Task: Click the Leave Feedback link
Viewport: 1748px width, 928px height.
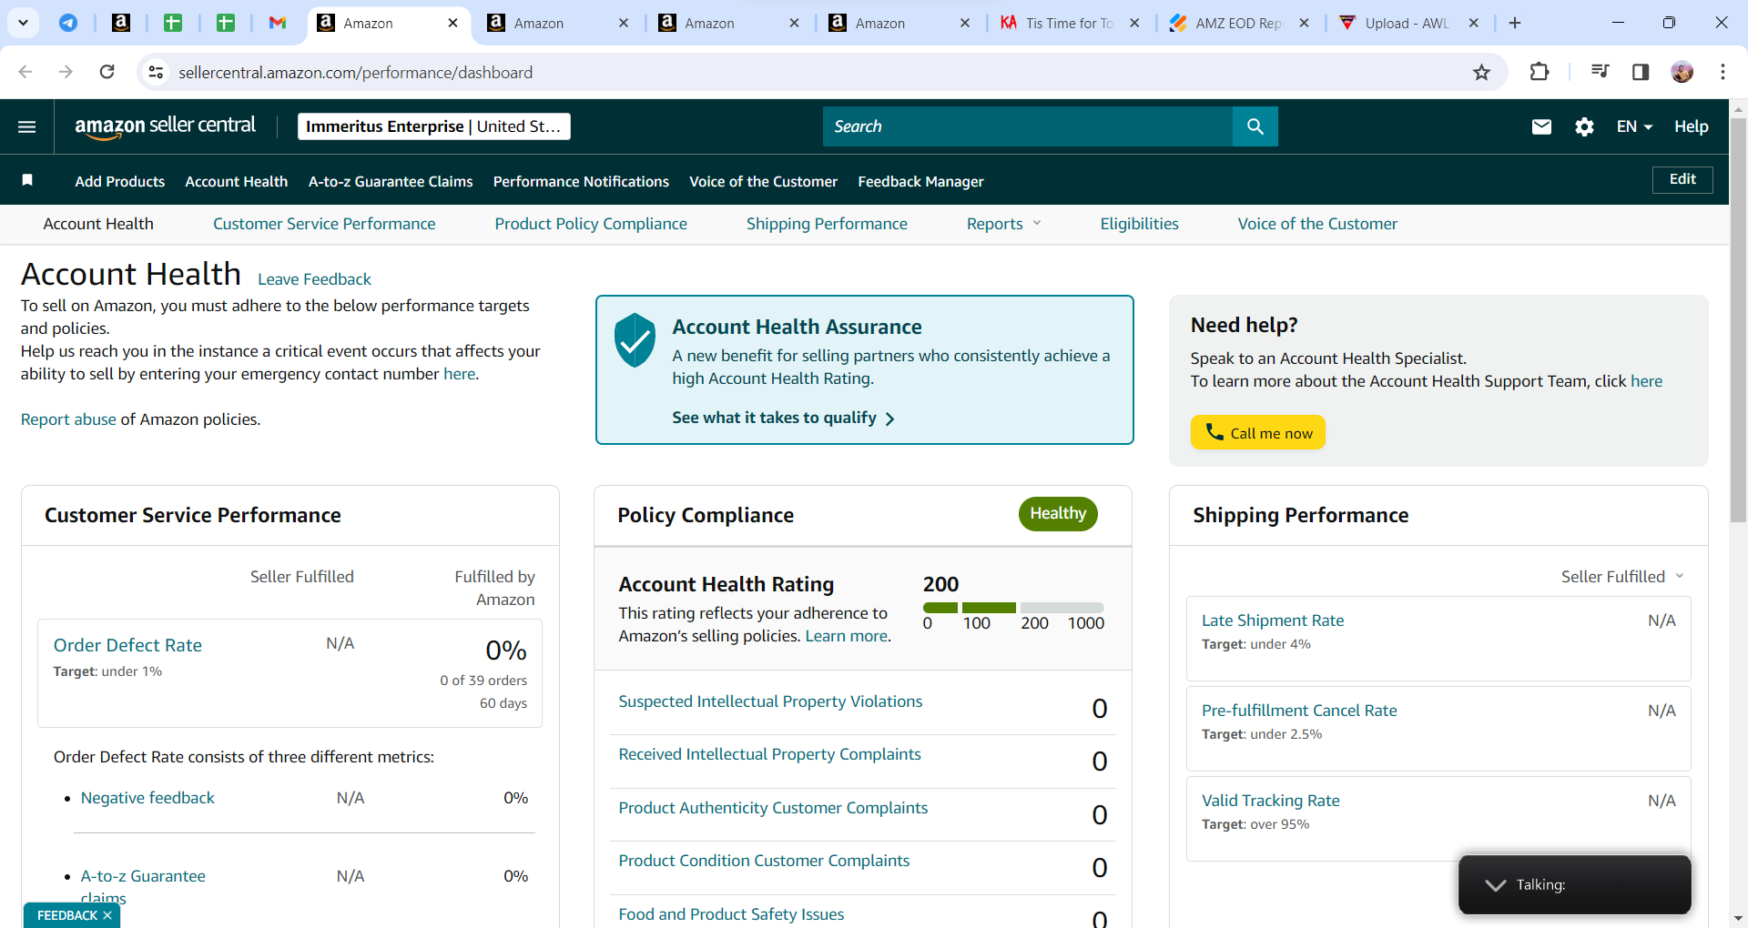Action: pos(314,279)
